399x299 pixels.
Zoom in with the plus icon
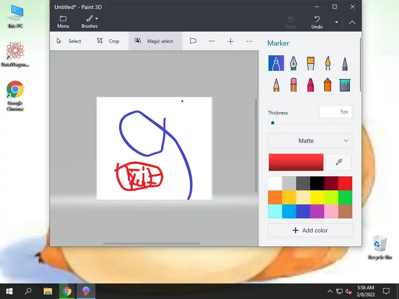point(231,41)
